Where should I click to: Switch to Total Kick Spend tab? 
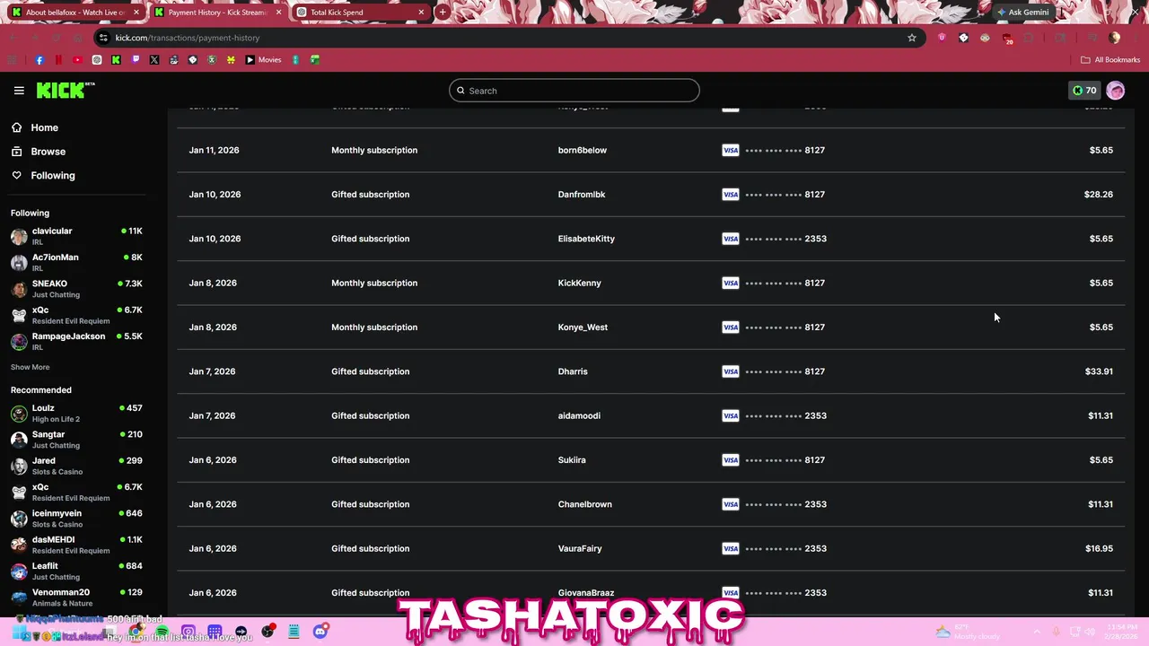tap(359, 13)
